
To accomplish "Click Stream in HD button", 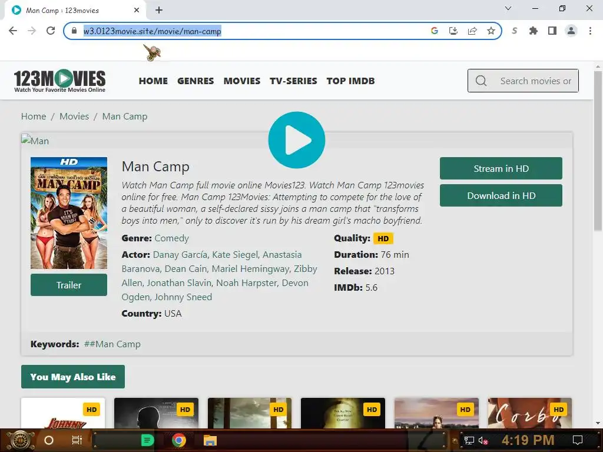I will (x=501, y=168).
